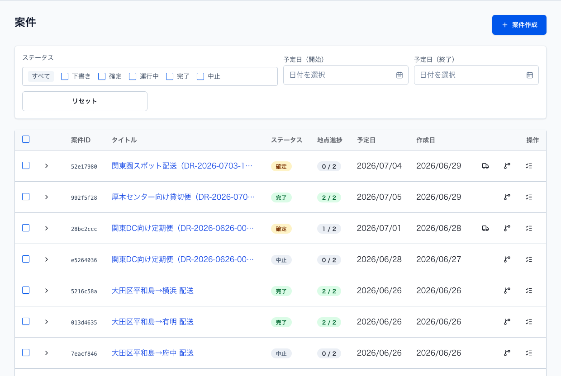Click calendar icon in 予定日(終了) field
The height and width of the screenshot is (376, 561).
pos(530,75)
